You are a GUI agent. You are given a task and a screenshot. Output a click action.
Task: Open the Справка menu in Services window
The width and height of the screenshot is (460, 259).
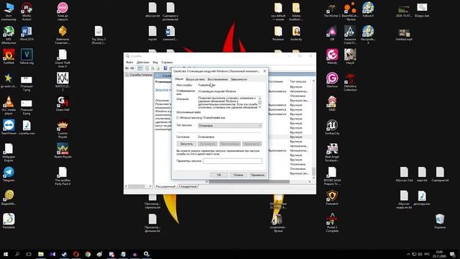[167, 63]
